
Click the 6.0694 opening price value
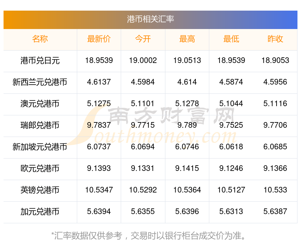point(143,147)
